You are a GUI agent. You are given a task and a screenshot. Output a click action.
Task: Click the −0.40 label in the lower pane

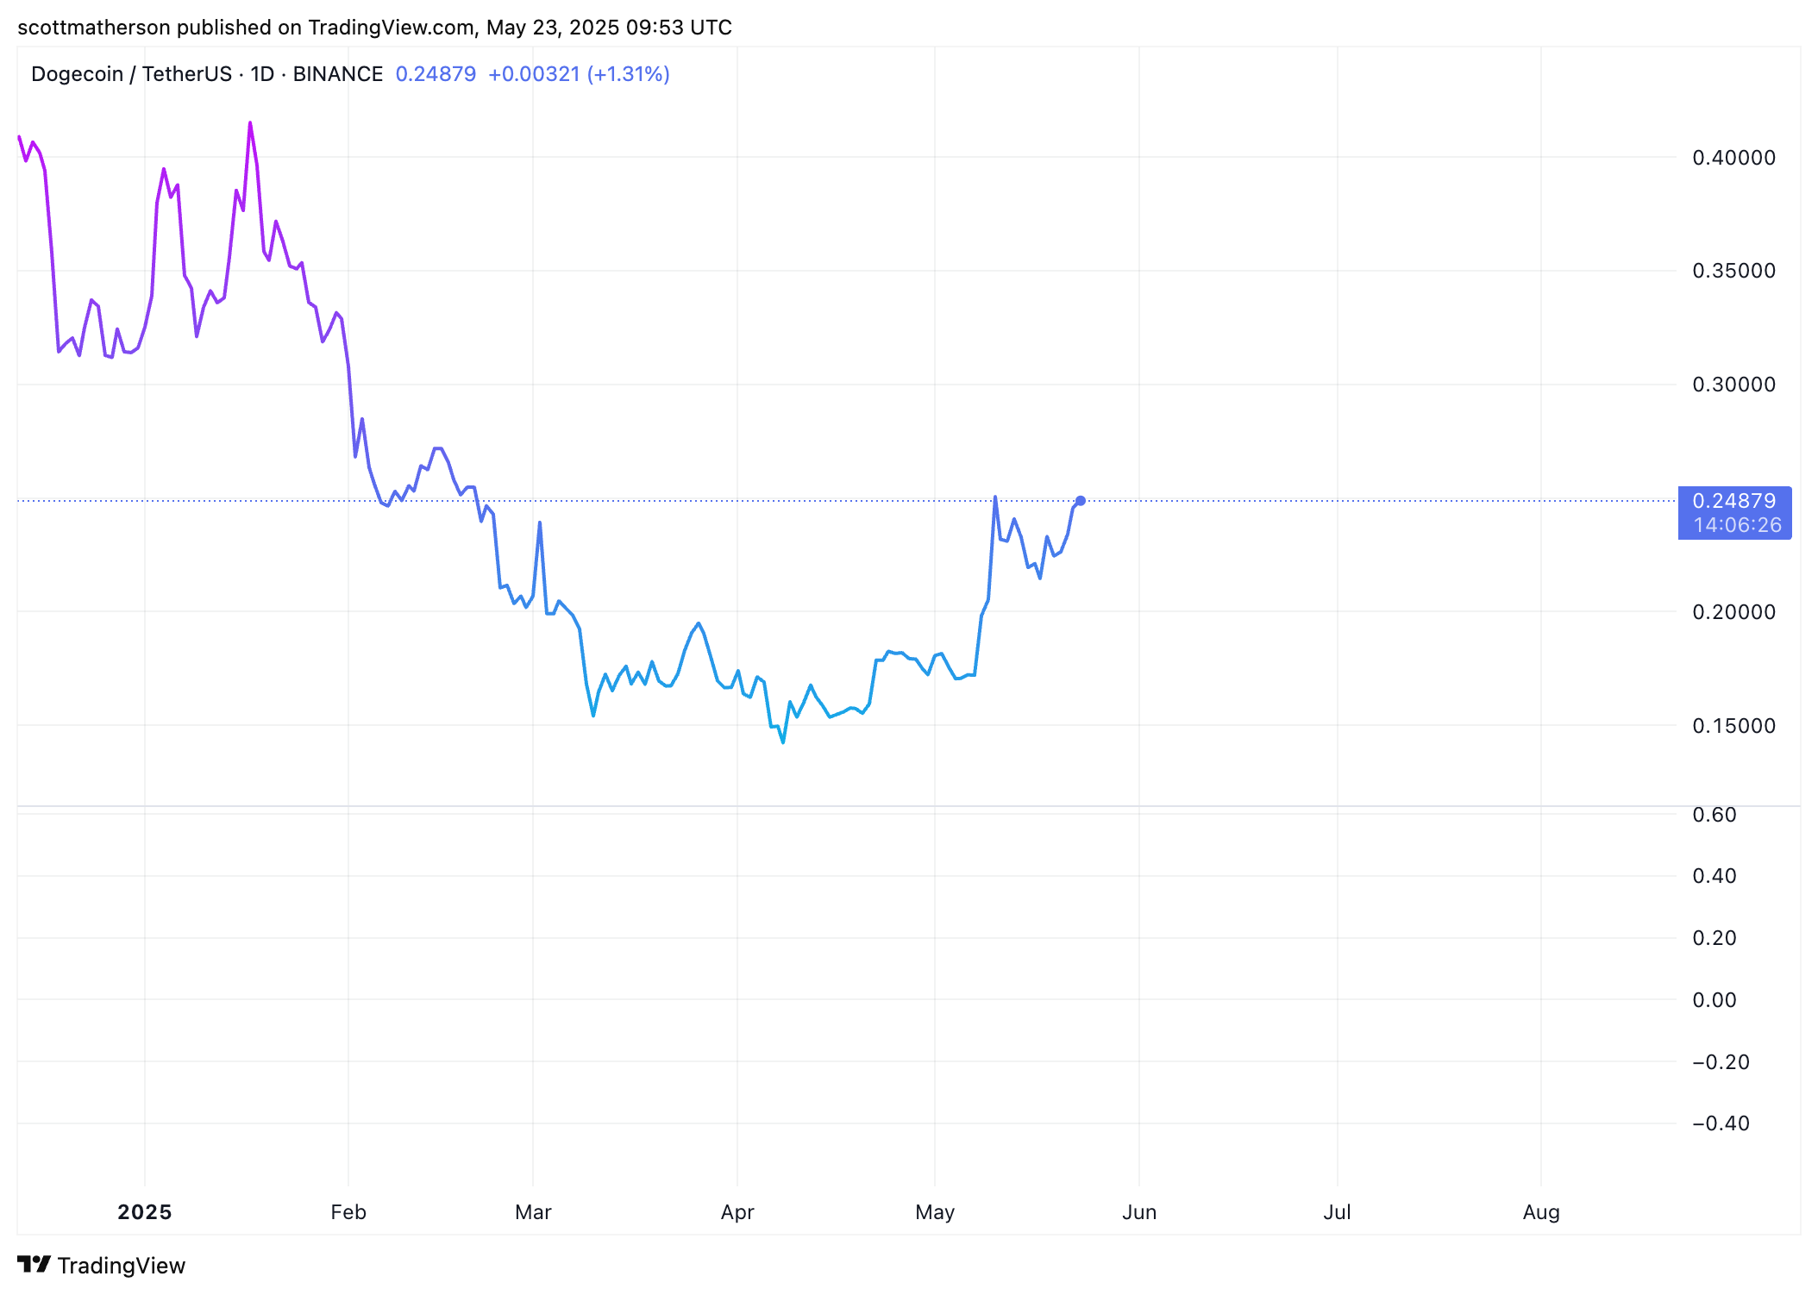pos(1721,1123)
